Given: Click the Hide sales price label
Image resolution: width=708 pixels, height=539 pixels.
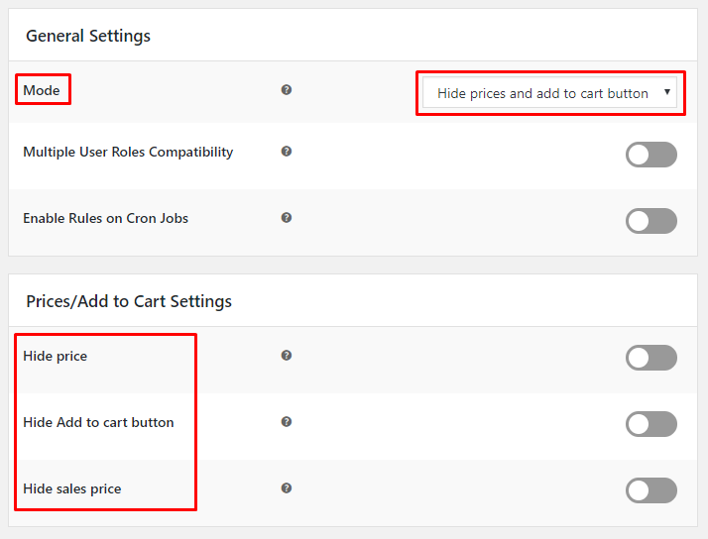Looking at the screenshot, I should [x=71, y=488].
